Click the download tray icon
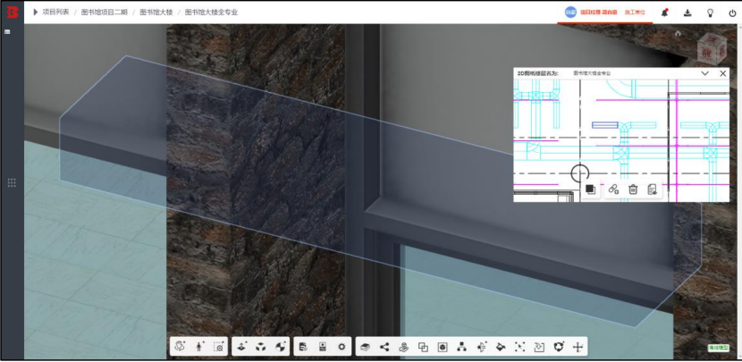This screenshot has height=362, width=742. coord(687,13)
